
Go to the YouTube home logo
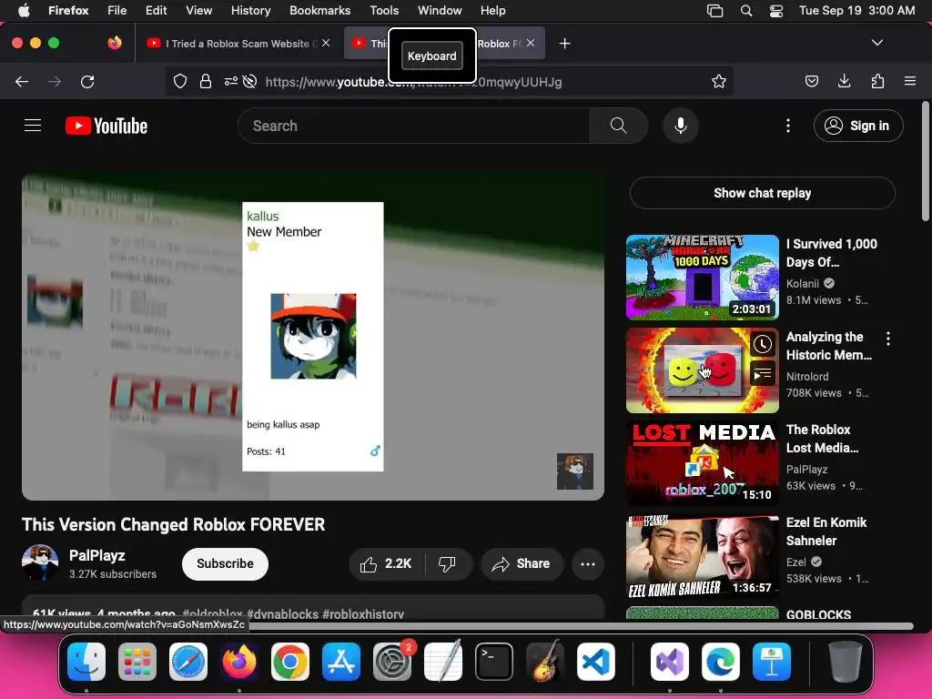[x=106, y=126]
